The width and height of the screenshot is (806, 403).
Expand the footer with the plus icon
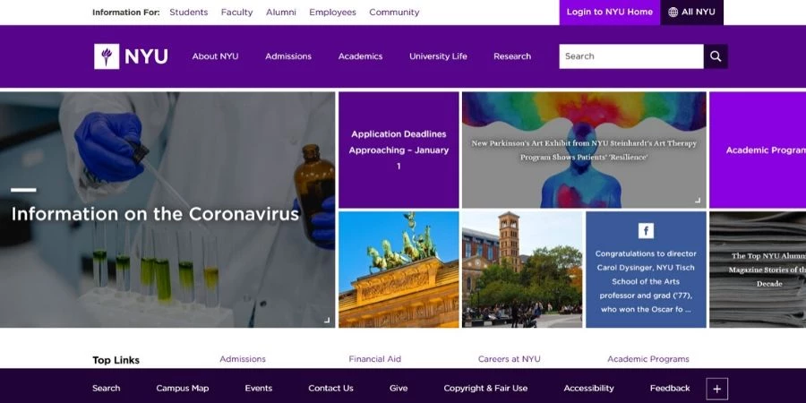pos(717,390)
